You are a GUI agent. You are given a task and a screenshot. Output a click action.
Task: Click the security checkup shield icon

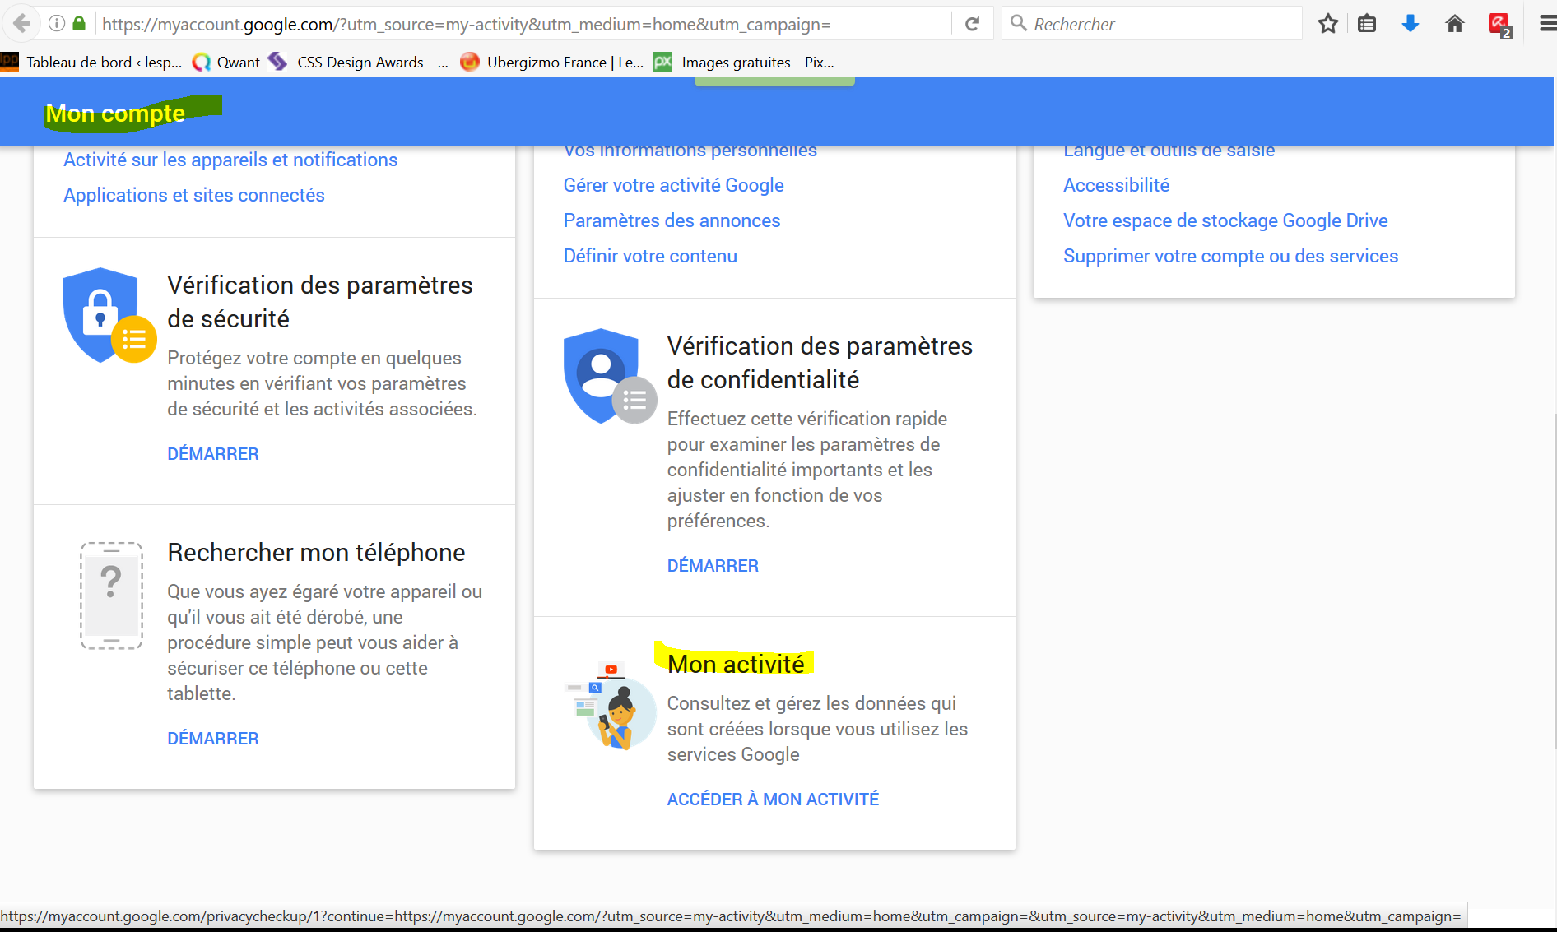pos(108,316)
